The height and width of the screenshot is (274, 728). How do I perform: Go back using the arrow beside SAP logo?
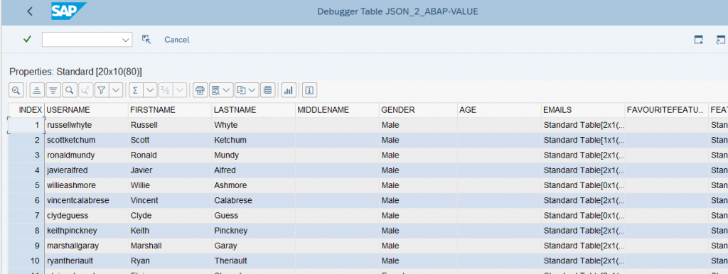pyautogui.click(x=30, y=11)
